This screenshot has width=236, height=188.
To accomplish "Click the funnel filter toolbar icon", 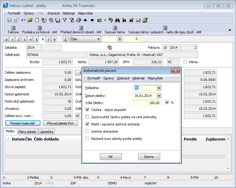I will pyautogui.click(x=64, y=20).
